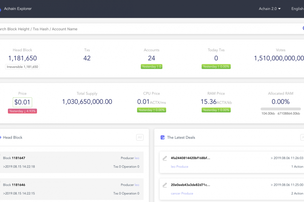Viewport: 304px width, 202px height.
Task: Open the cancer Produce deal link
Action: (x=182, y=193)
